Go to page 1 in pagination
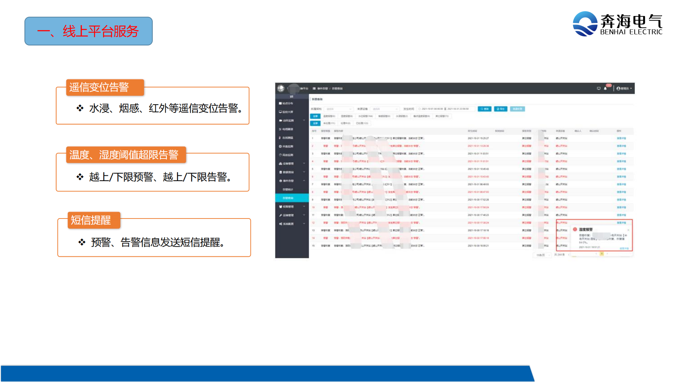The height and width of the screenshot is (382, 679). (601, 254)
